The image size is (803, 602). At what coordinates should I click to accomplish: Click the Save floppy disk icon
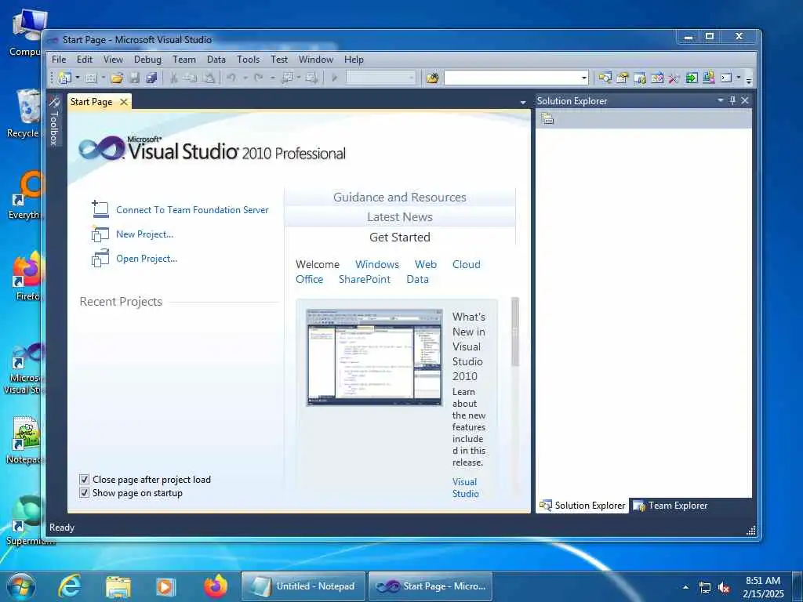coord(135,78)
